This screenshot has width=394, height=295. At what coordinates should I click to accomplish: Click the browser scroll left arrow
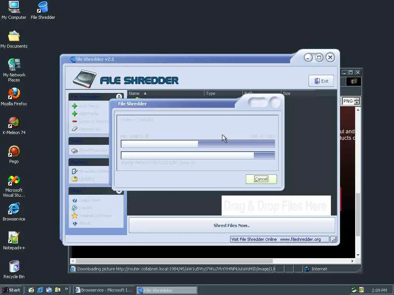pos(73,261)
